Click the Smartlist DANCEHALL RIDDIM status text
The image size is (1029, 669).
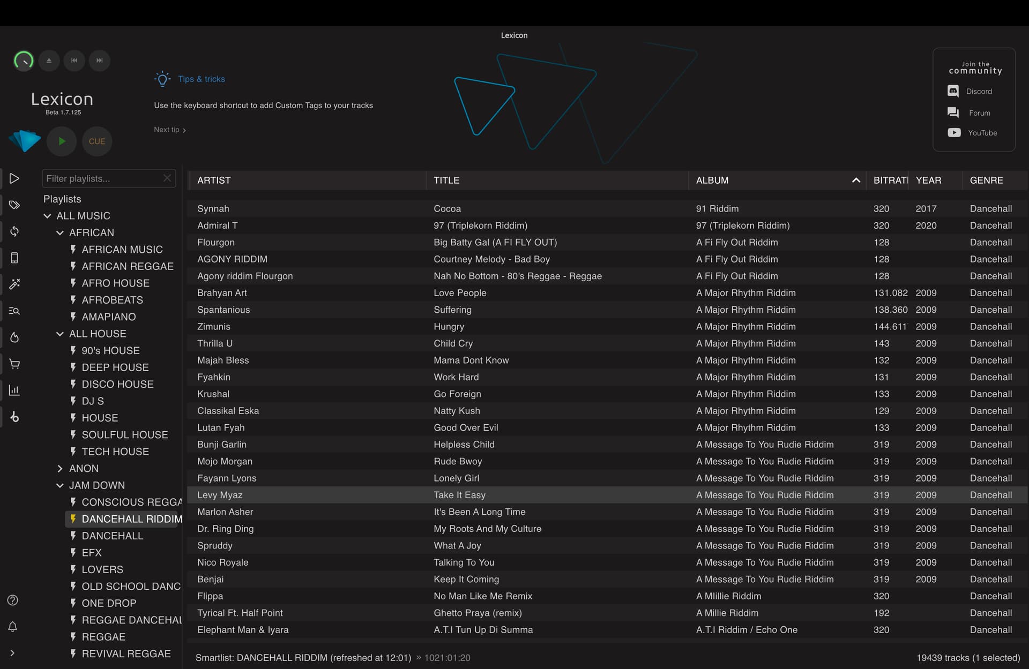click(303, 658)
